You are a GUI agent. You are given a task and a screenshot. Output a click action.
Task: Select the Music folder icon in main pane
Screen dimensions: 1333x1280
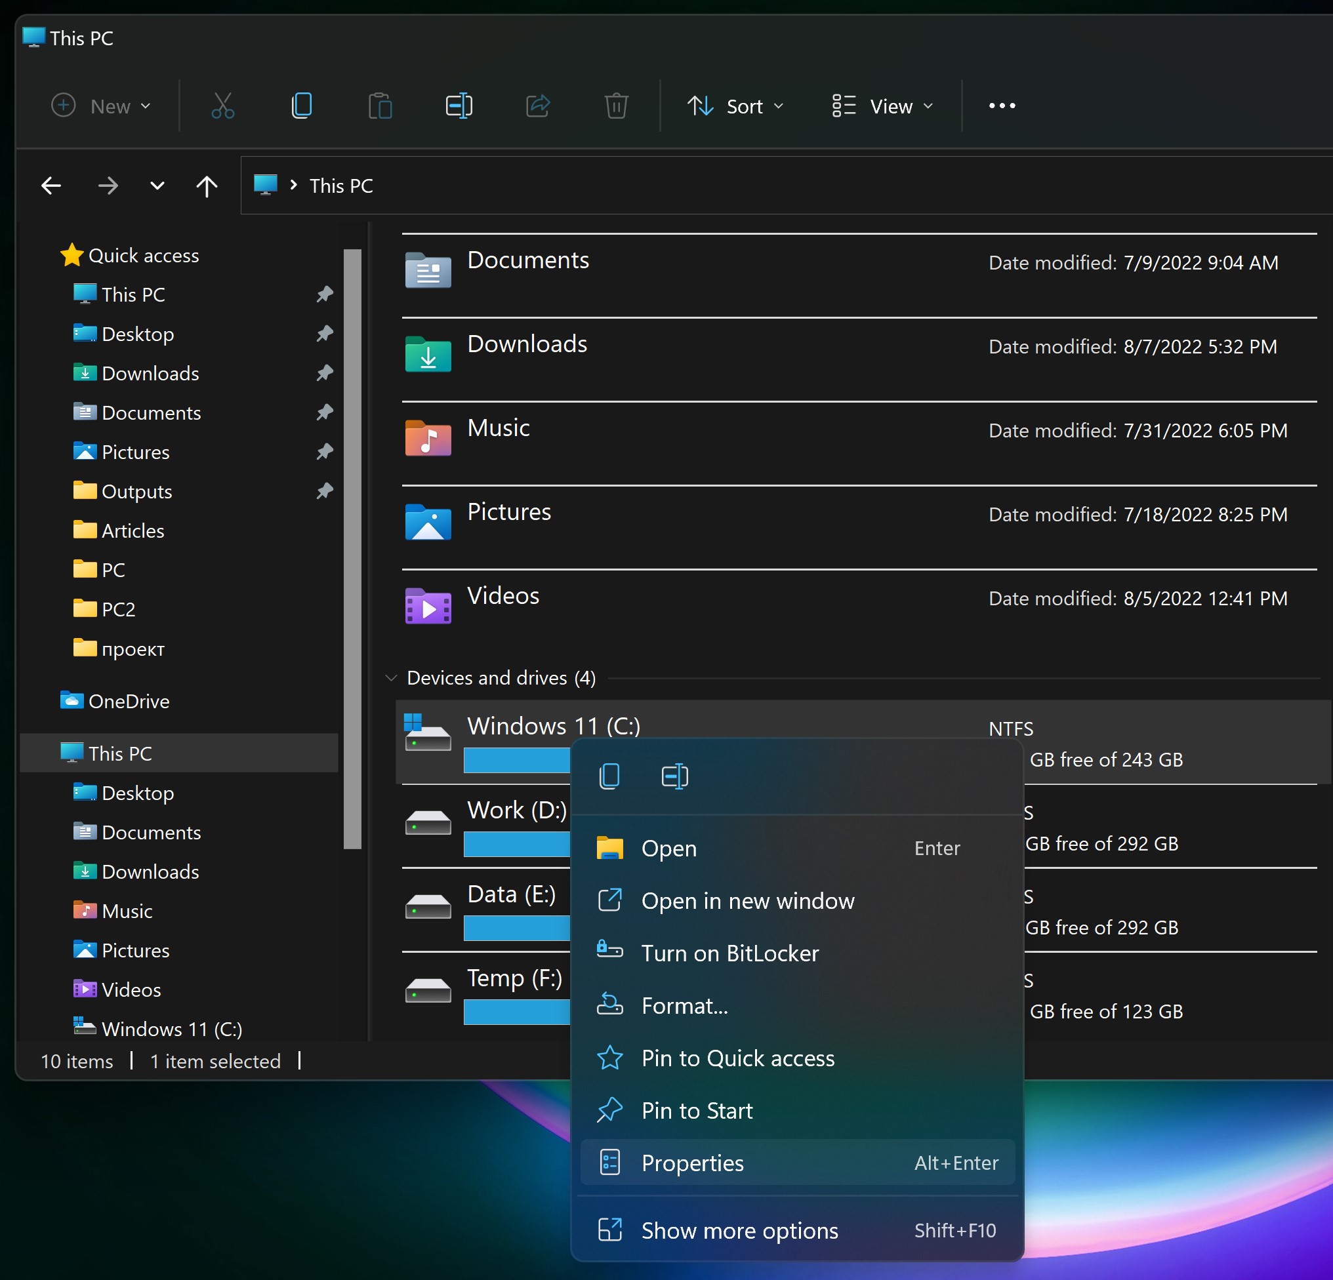(428, 438)
